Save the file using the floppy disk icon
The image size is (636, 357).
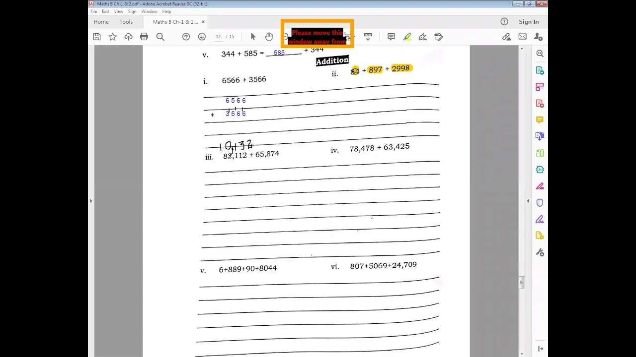coord(97,37)
